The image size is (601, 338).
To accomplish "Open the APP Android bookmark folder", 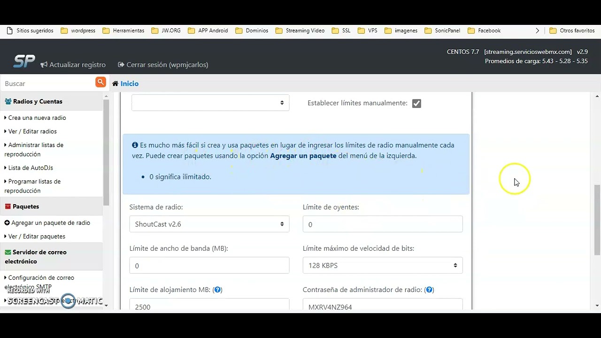I will coord(208,31).
